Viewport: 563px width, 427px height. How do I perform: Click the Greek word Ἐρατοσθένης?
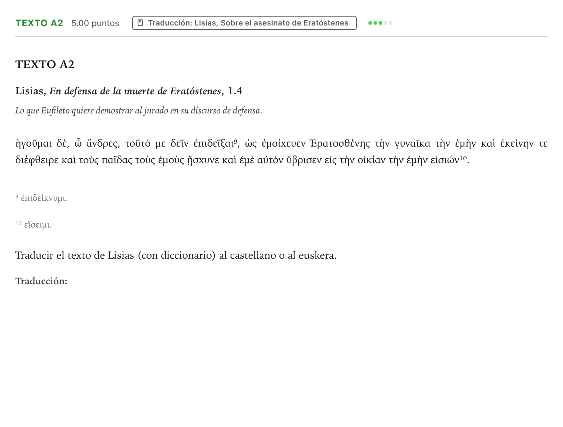coord(340,143)
